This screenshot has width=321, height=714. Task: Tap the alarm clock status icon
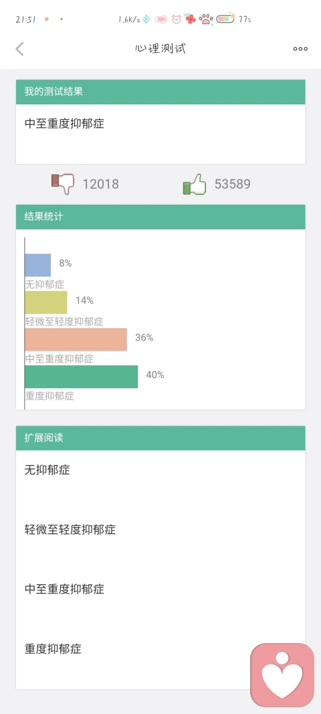point(176,19)
